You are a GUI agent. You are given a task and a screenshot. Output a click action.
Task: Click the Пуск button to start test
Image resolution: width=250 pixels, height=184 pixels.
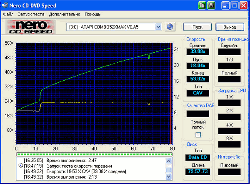pyautogui.click(x=197, y=27)
